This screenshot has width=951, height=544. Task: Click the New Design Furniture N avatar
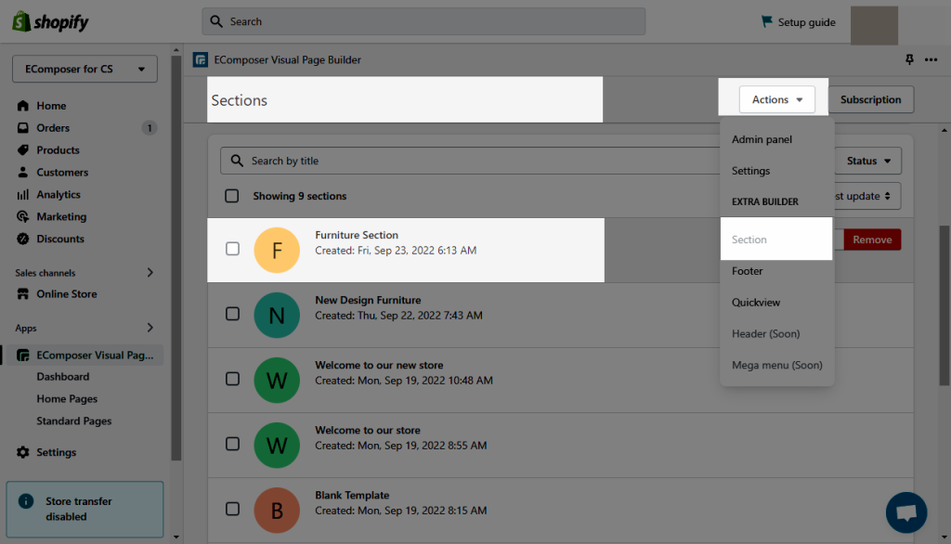[x=277, y=316]
